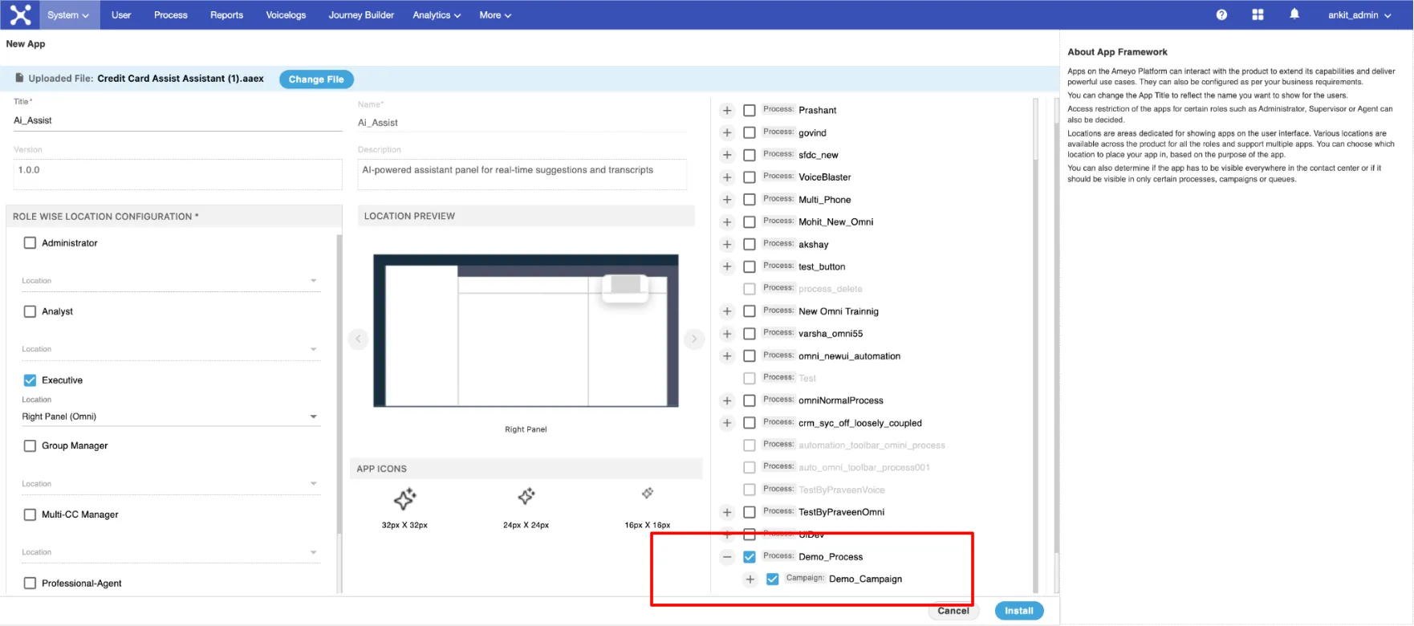Viewport: 1414px width, 626px height.
Task: Edit the Title field Ai_Assist
Action: 177,120
